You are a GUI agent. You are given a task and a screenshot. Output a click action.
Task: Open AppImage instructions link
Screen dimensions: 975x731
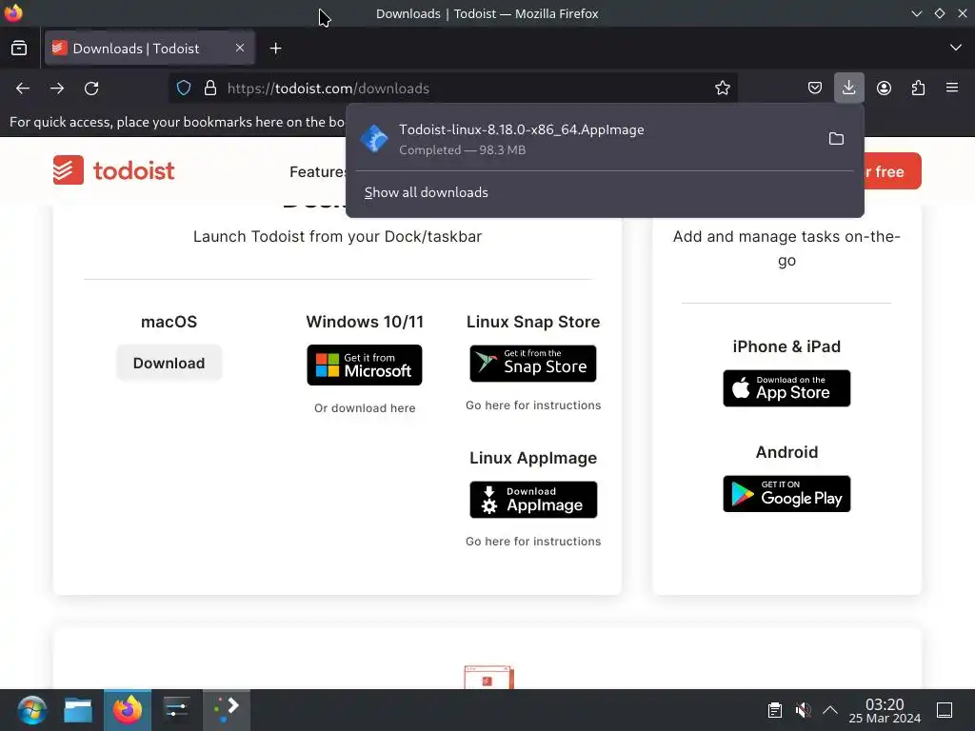[533, 542]
